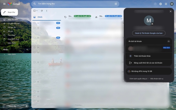Click Thêm tài khoản khác

coord(149,56)
